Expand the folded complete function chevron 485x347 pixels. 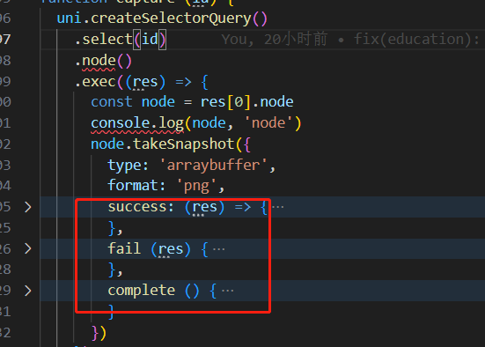(x=28, y=291)
